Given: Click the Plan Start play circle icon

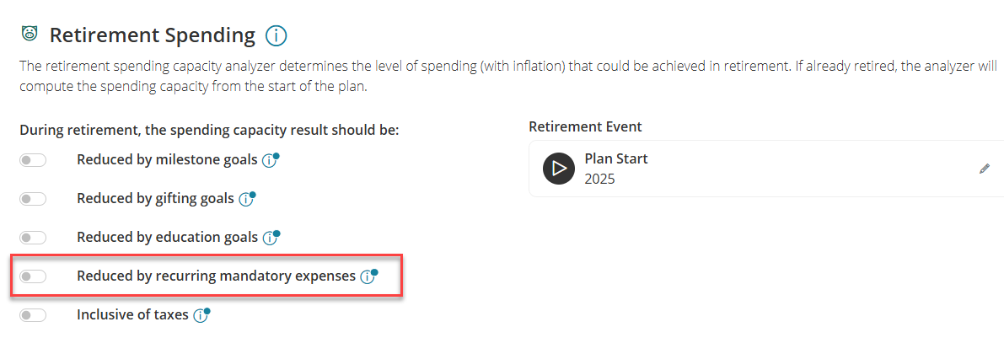Looking at the screenshot, I should click(x=559, y=169).
